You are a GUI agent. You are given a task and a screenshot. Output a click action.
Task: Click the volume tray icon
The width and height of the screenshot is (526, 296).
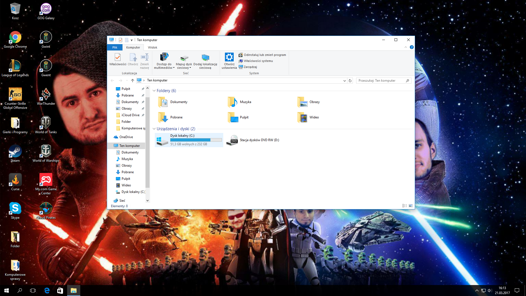point(490,291)
